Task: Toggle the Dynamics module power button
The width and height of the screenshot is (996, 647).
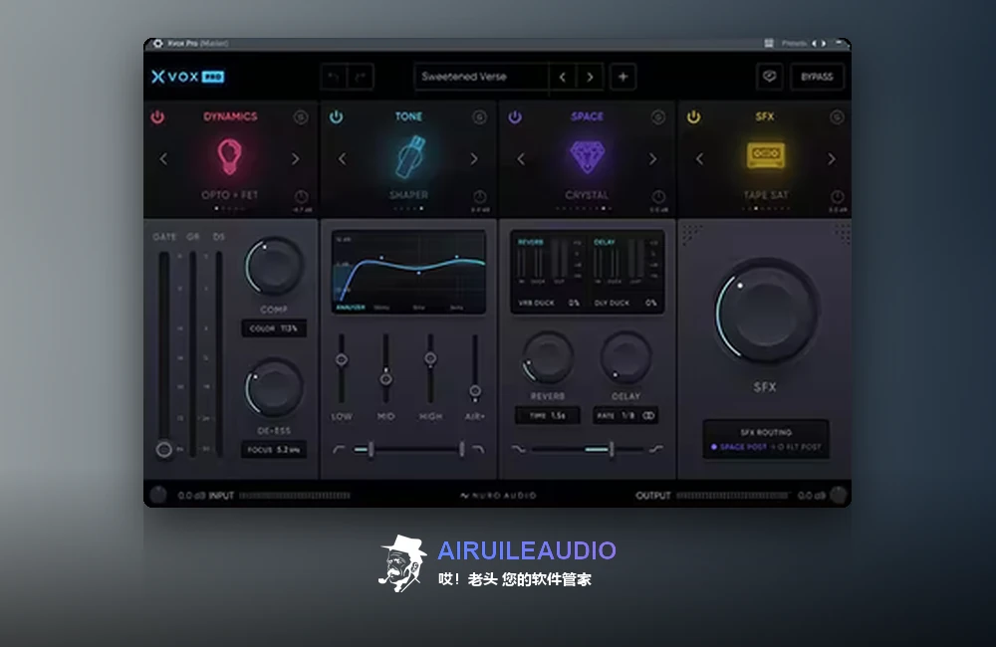Action: coord(157,116)
